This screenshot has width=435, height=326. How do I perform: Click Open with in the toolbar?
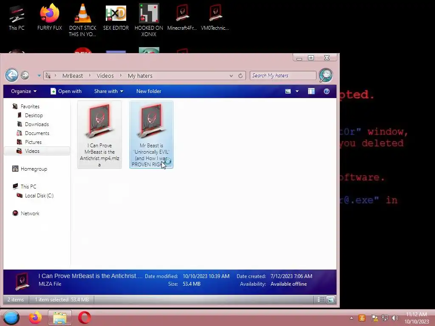[66, 91]
